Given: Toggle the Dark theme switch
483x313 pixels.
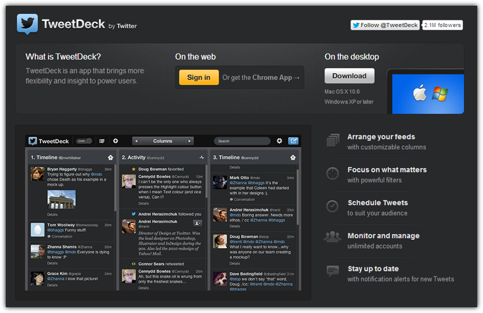Looking at the screenshot, I should click(84, 141).
